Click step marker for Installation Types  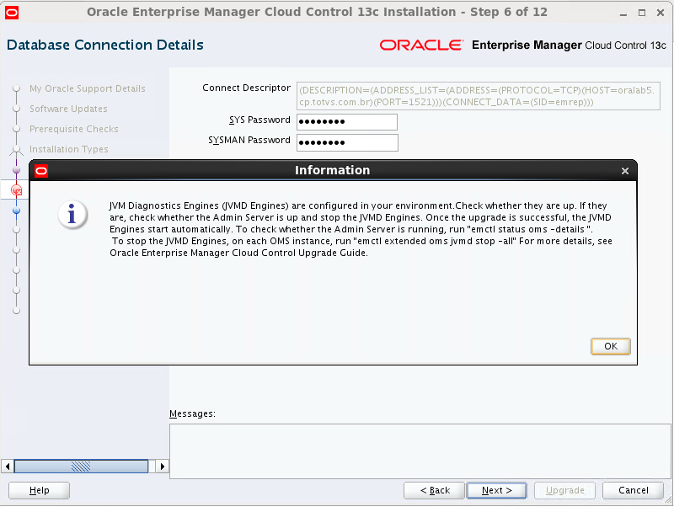click(x=16, y=150)
